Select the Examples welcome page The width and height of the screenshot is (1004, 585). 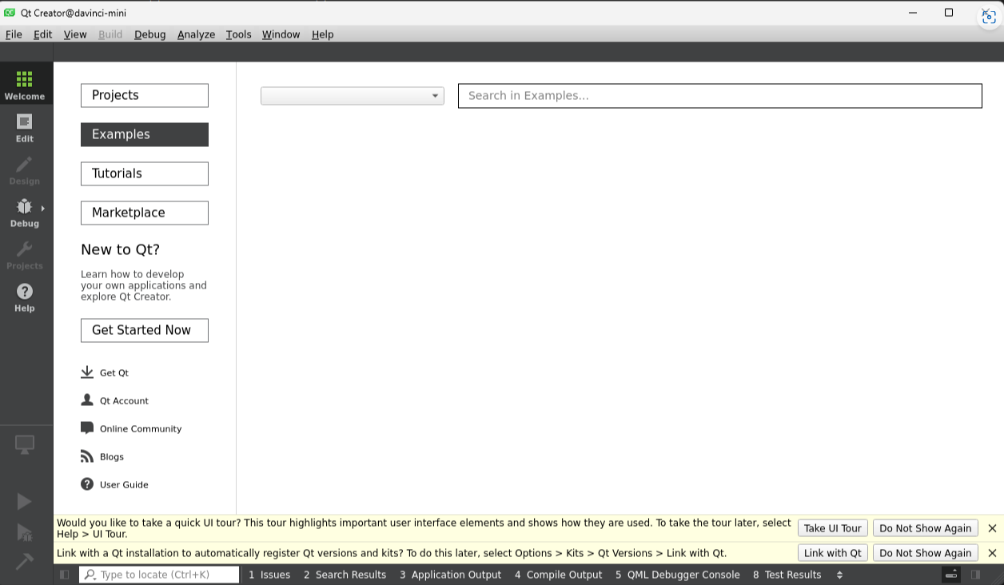[x=145, y=134]
